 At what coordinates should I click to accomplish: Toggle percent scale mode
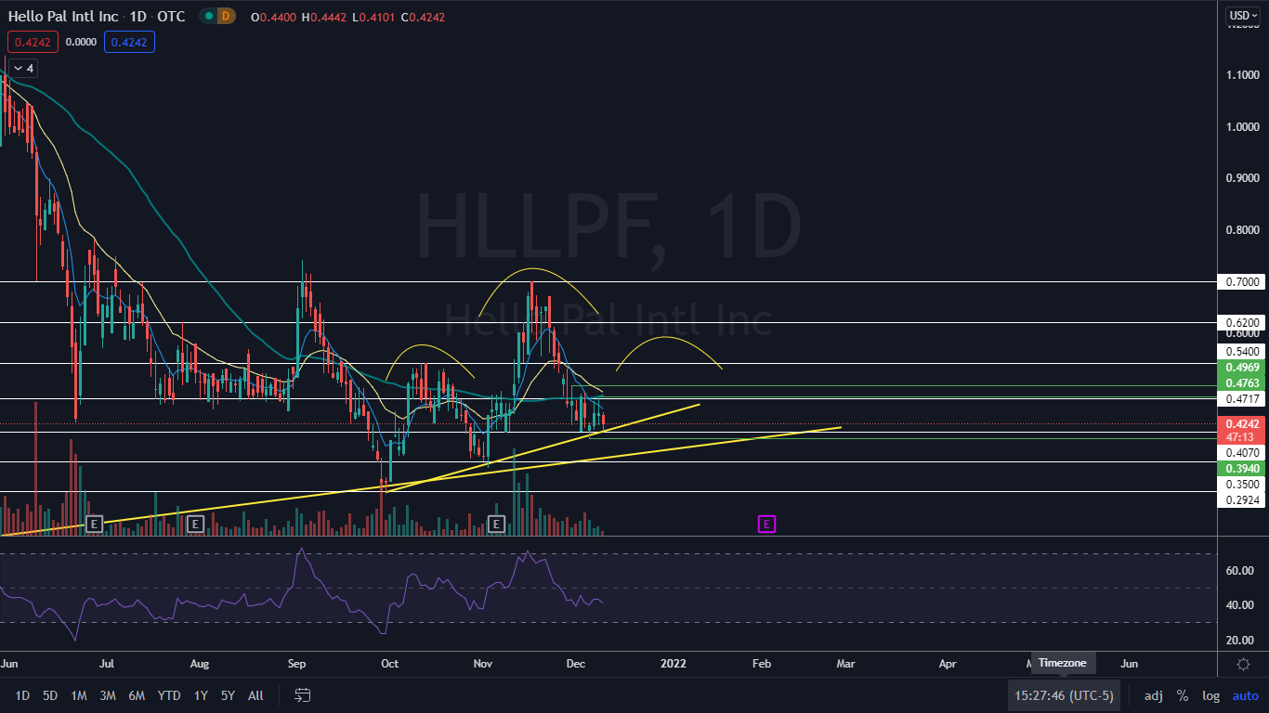pyautogui.click(x=1183, y=695)
